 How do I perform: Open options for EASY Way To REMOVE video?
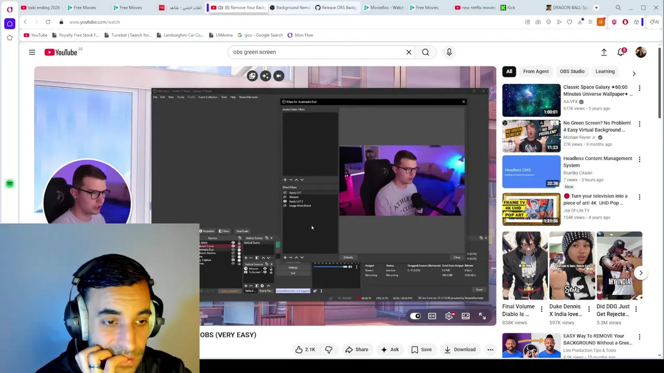click(639, 337)
